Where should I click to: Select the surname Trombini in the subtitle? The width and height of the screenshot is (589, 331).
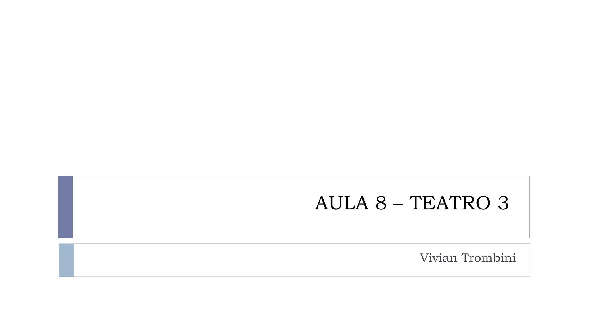coord(489,258)
